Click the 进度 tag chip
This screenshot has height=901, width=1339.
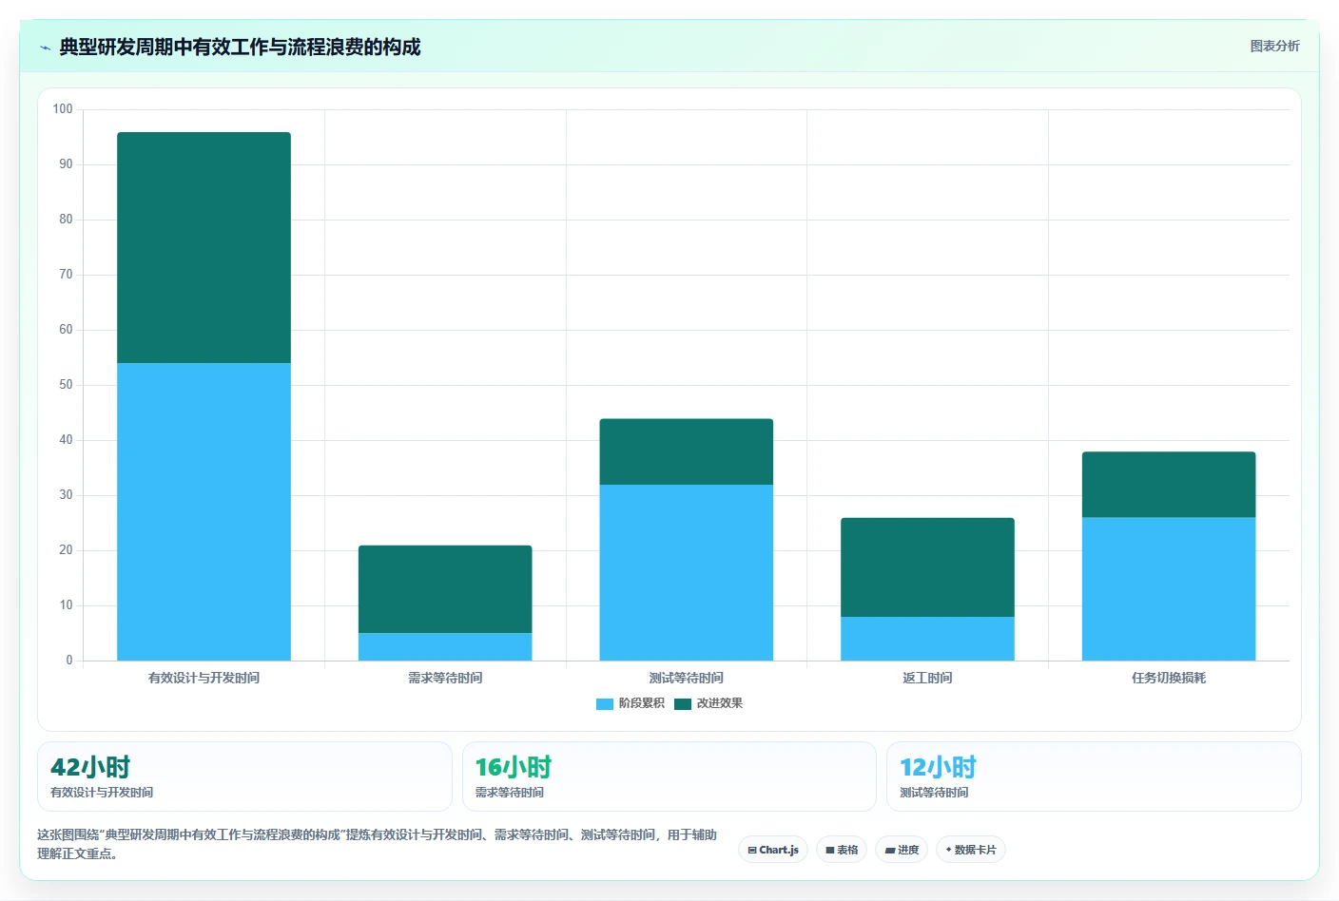902,850
